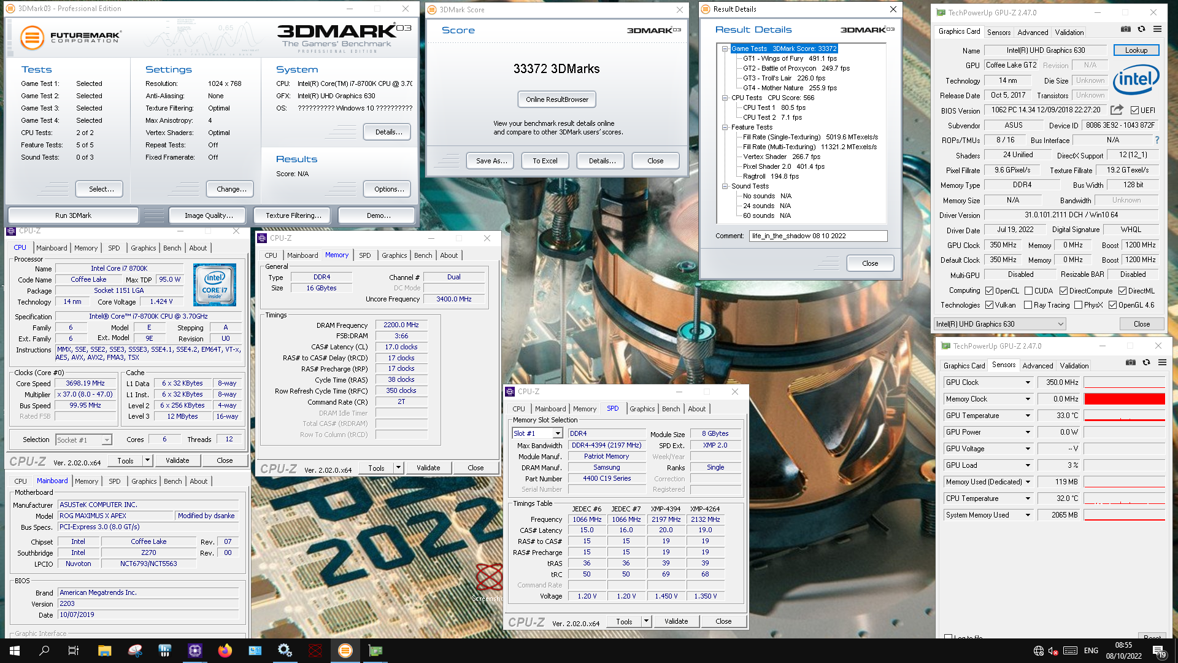Click the GPU-Z screenshot camera icon

[x=1125, y=29]
